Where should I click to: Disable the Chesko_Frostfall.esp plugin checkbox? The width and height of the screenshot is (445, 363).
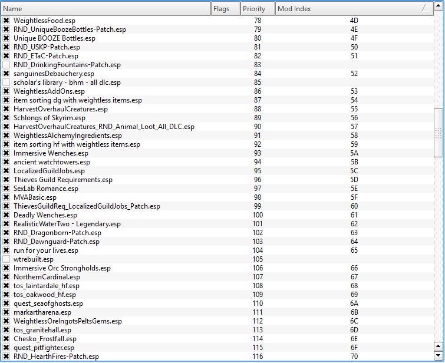[x=6, y=339]
